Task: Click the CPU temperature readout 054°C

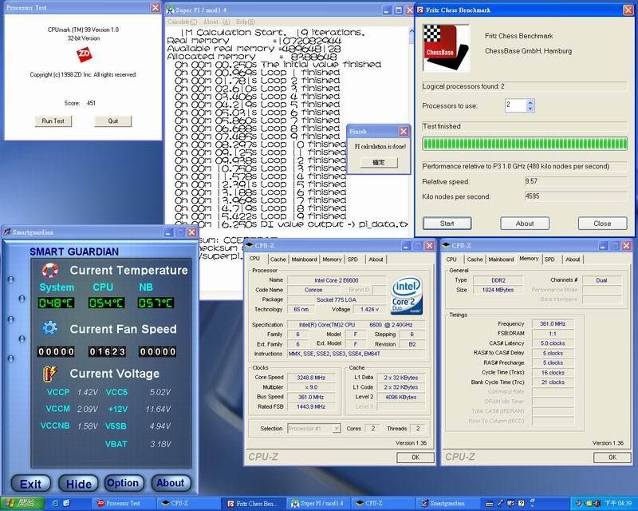Action: pos(107,303)
